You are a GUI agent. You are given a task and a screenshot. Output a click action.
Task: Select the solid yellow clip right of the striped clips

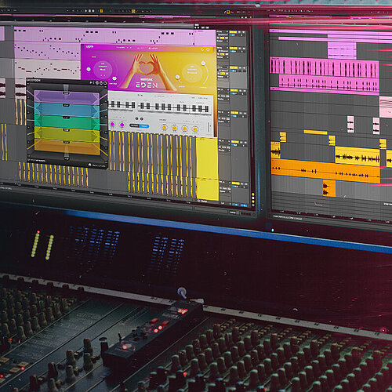(207, 169)
